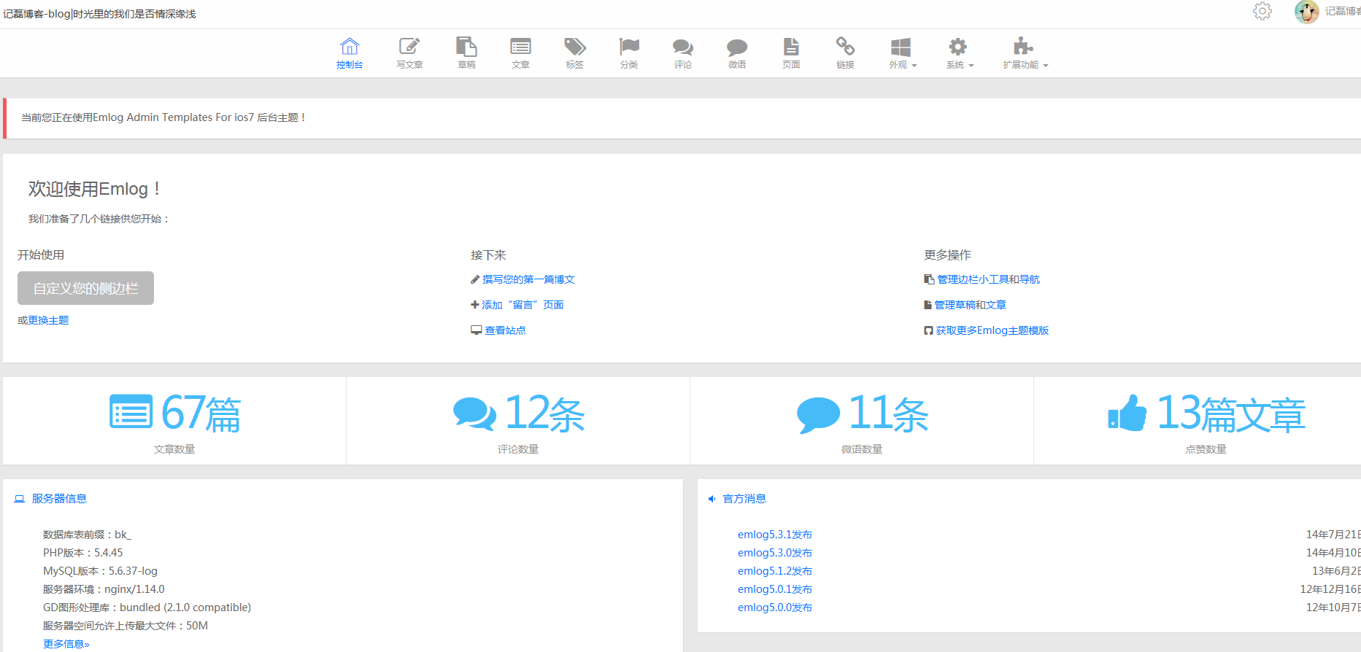Open the 撰写您的第一篇博文 link
Image resolution: width=1361 pixels, height=652 pixels.
click(528, 279)
